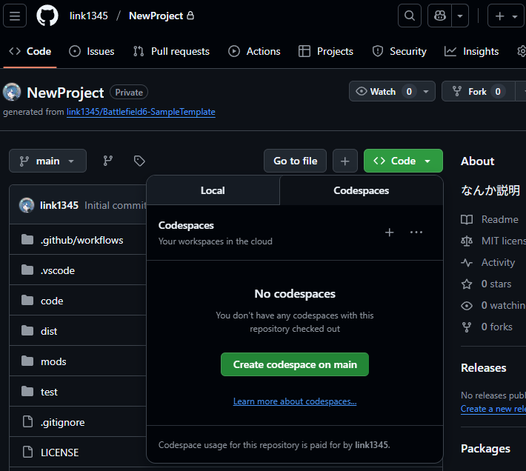Expand the Watch options dropdown arrow
The width and height of the screenshot is (526, 471).
(x=426, y=92)
